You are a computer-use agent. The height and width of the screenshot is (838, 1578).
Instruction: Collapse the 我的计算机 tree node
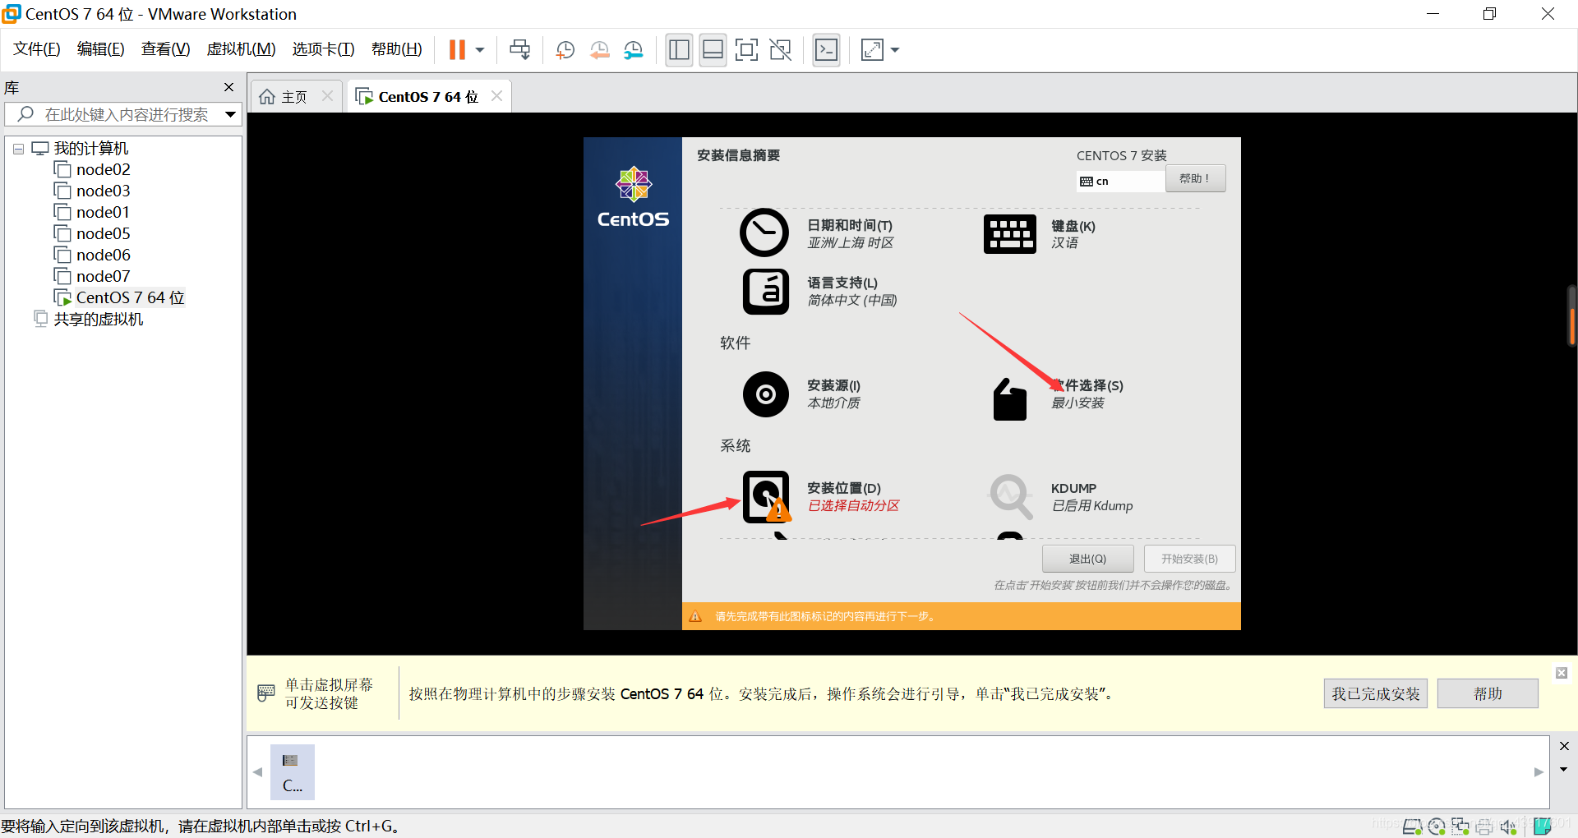point(18,149)
